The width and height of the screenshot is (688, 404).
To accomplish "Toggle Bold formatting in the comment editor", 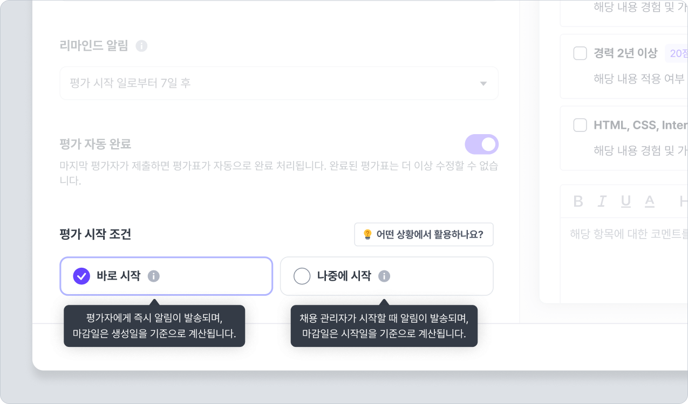I will [x=578, y=201].
